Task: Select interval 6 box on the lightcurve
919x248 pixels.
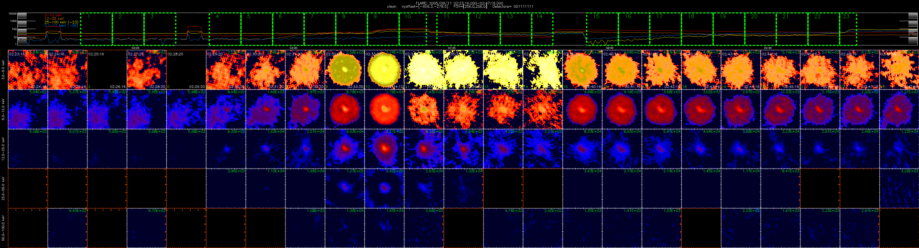Action: pyautogui.click(x=288, y=29)
